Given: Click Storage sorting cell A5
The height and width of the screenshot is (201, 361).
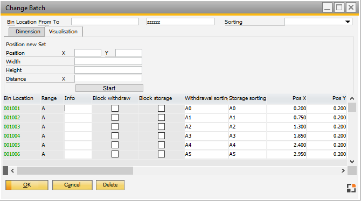Looking at the screenshot, I should coord(247,154).
